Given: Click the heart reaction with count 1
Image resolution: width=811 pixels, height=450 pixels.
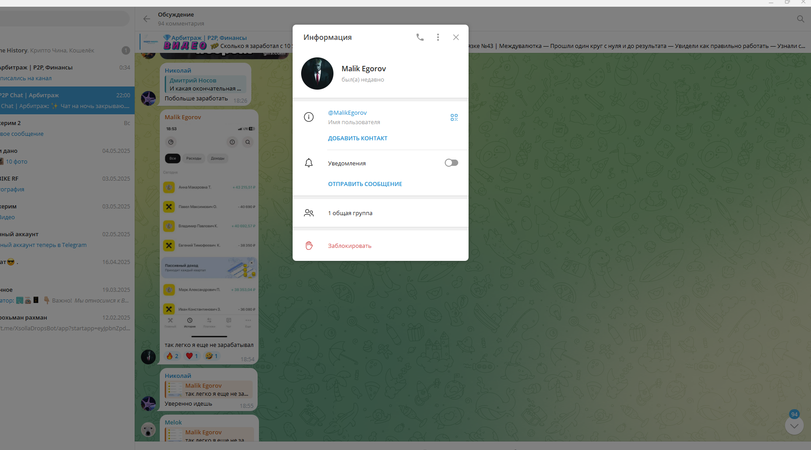Looking at the screenshot, I should (x=192, y=356).
